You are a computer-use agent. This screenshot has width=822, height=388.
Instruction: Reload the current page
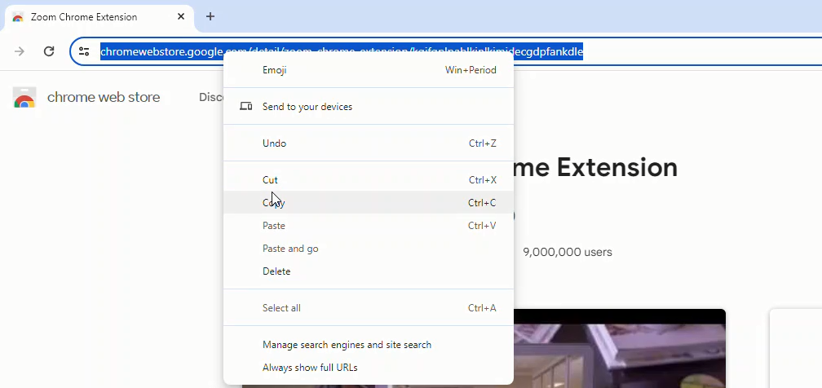tap(49, 51)
